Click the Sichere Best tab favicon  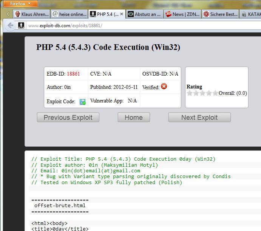click(x=206, y=14)
